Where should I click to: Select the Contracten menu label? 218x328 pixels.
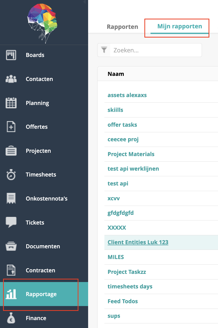[x=40, y=270]
